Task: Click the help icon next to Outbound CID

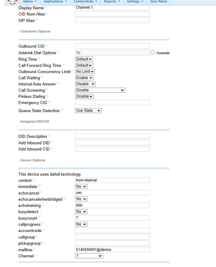Action: [x=47, y=45]
